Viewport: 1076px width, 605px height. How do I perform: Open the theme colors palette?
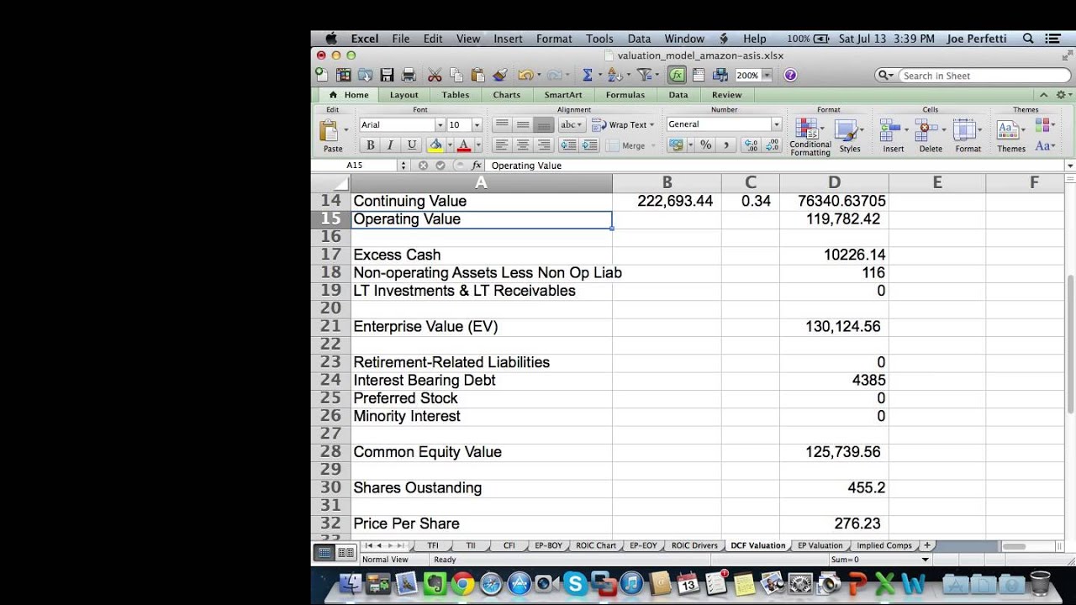[1045, 124]
